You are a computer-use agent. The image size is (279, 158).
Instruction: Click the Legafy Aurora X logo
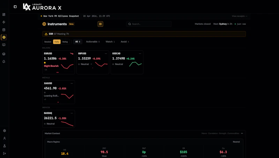click(42, 7)
